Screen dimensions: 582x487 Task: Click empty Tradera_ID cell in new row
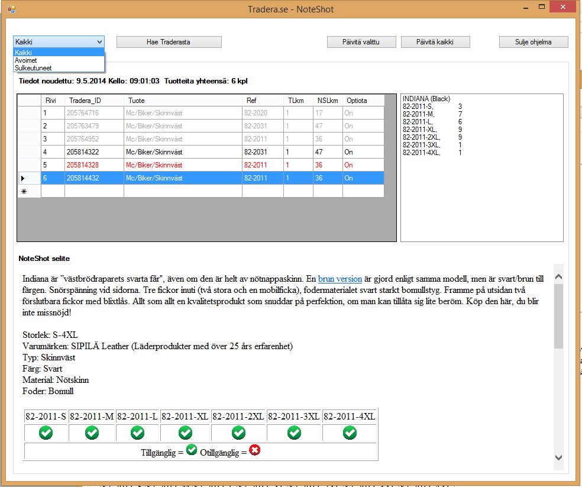(x=94, y=191)
